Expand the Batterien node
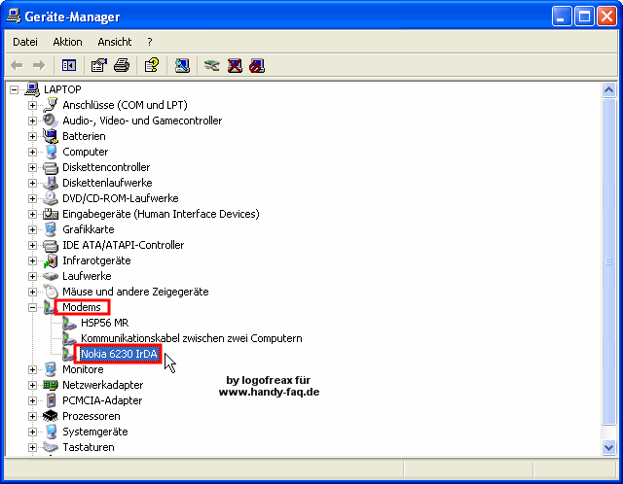 (x=32, y=136)
